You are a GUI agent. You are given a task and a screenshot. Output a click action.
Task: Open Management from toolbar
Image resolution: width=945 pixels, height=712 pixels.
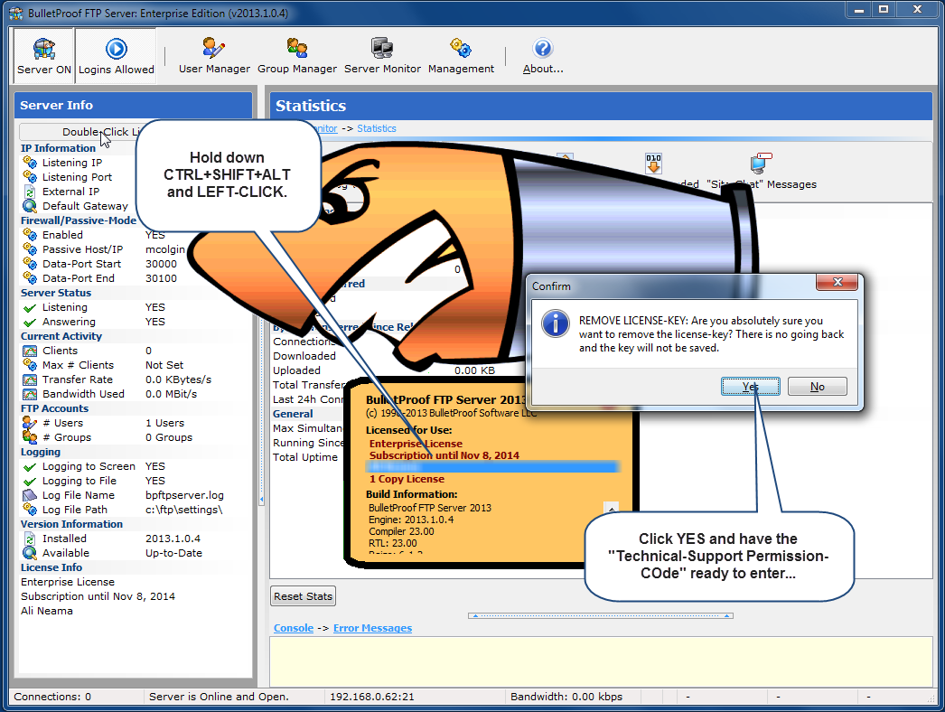click(x=461, y=56)
